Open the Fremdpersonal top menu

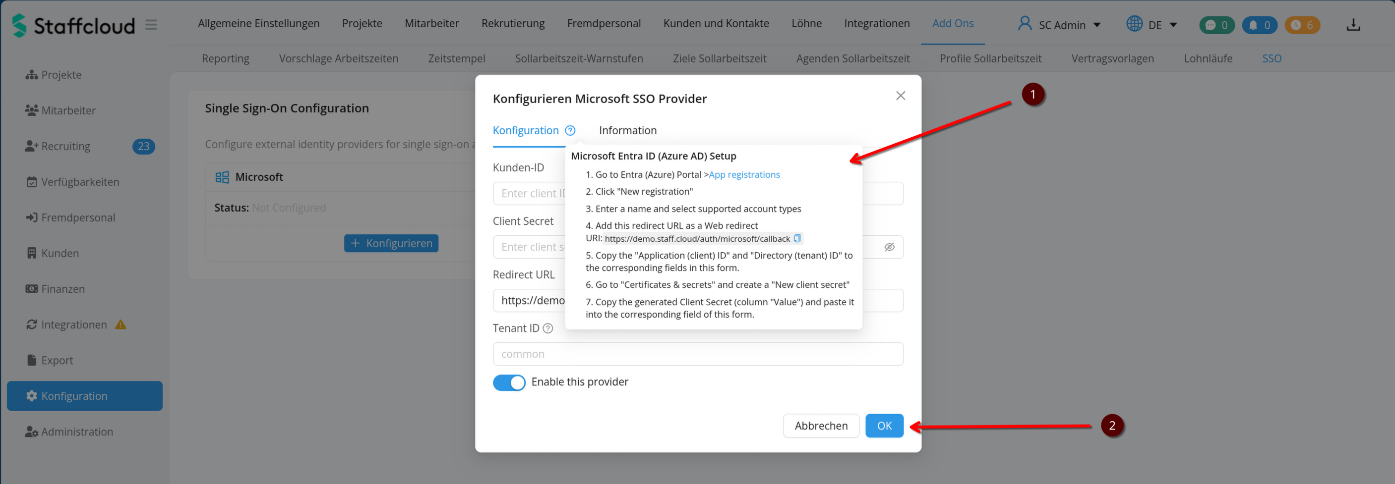[604, 23]
